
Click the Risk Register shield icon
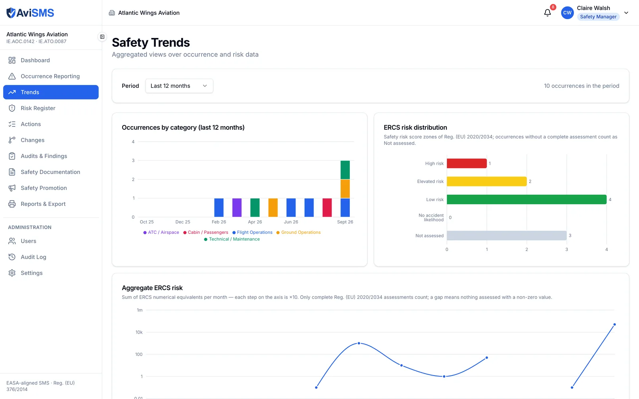coord(12,108)
